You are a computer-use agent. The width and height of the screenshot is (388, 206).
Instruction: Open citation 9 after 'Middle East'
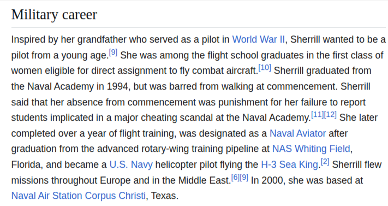pos(244,178)
